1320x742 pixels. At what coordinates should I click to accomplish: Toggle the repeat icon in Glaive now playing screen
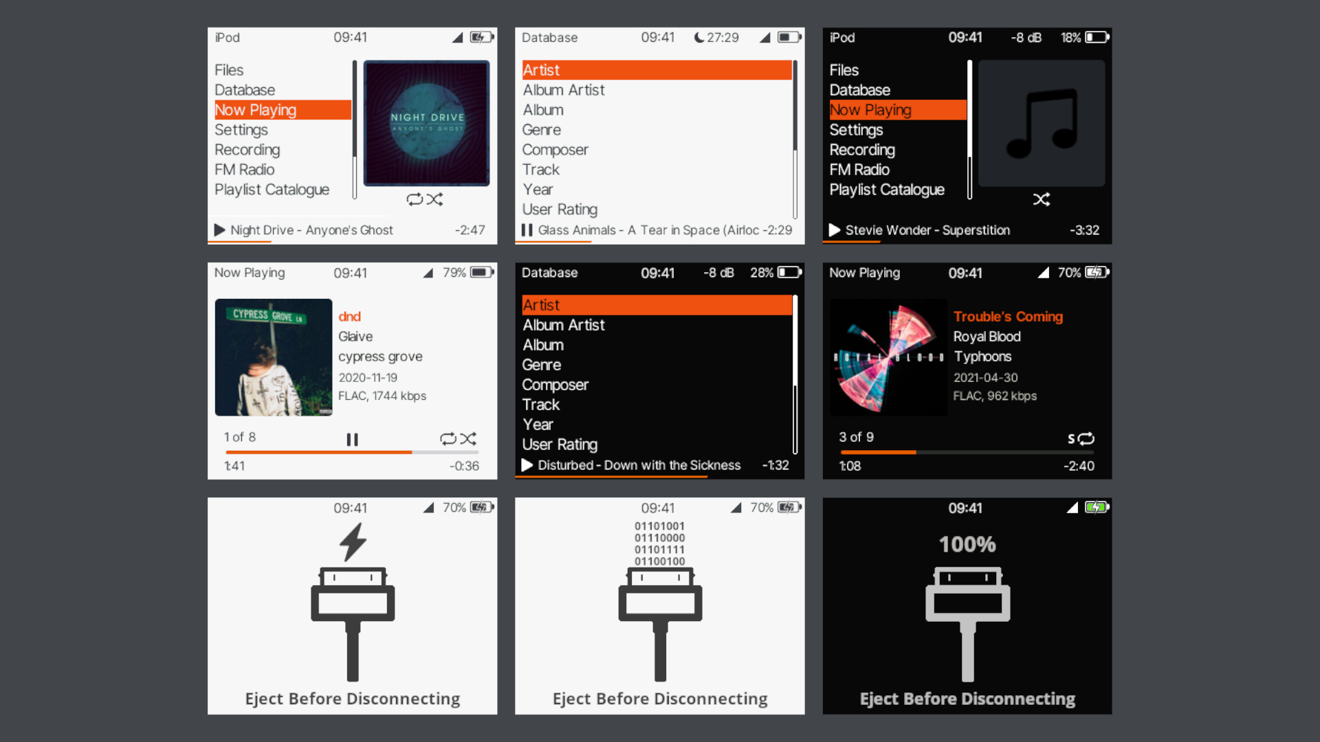click(448, 438)
